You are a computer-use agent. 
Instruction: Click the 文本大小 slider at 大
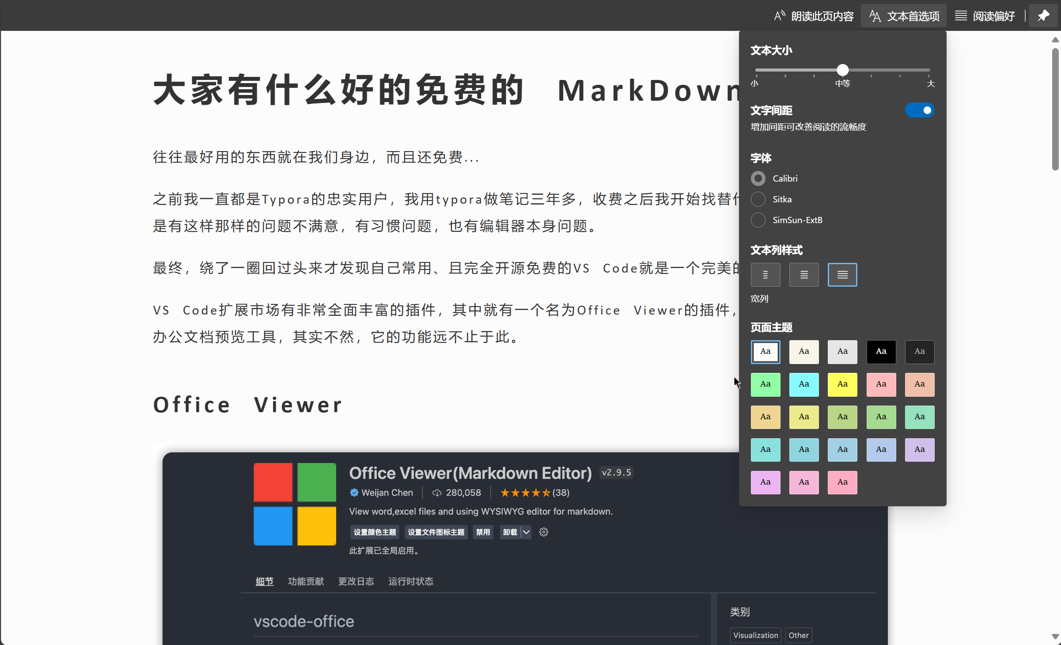tap(928, 70)
